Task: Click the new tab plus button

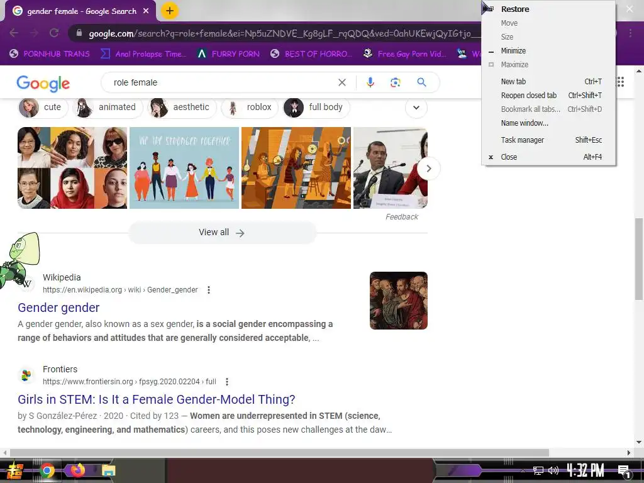Action: 170,11
